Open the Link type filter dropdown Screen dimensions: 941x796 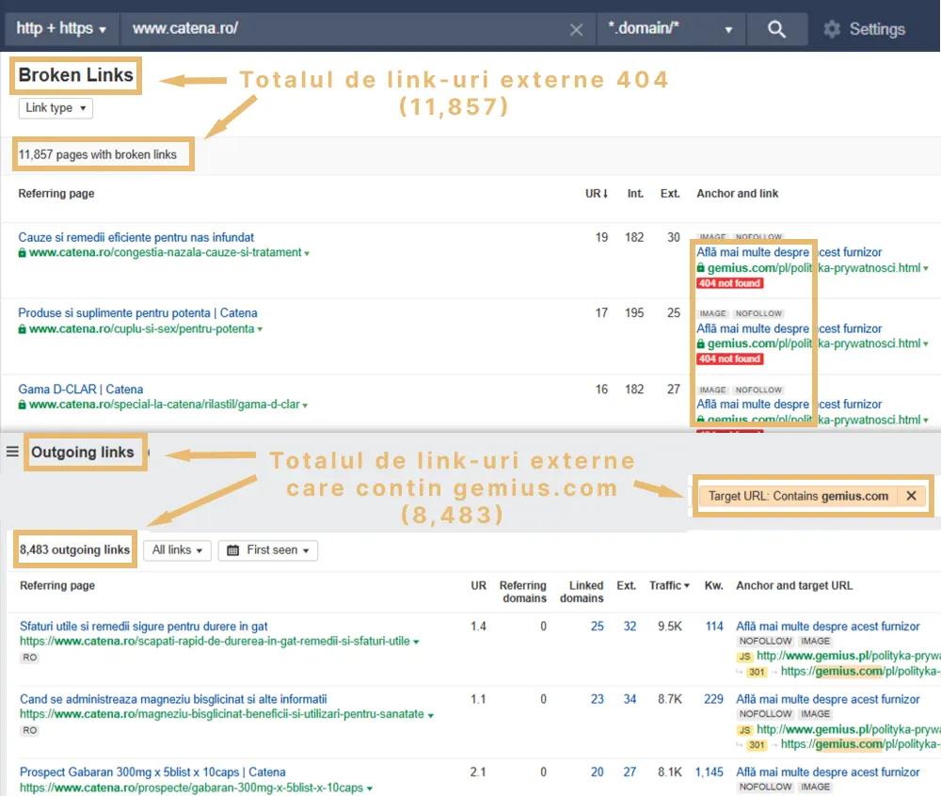(x=56, y=108)
